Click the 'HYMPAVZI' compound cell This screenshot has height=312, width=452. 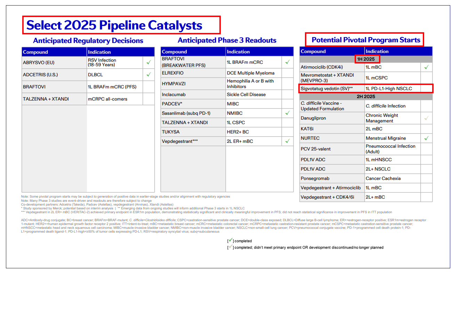[x=193, y=84]
